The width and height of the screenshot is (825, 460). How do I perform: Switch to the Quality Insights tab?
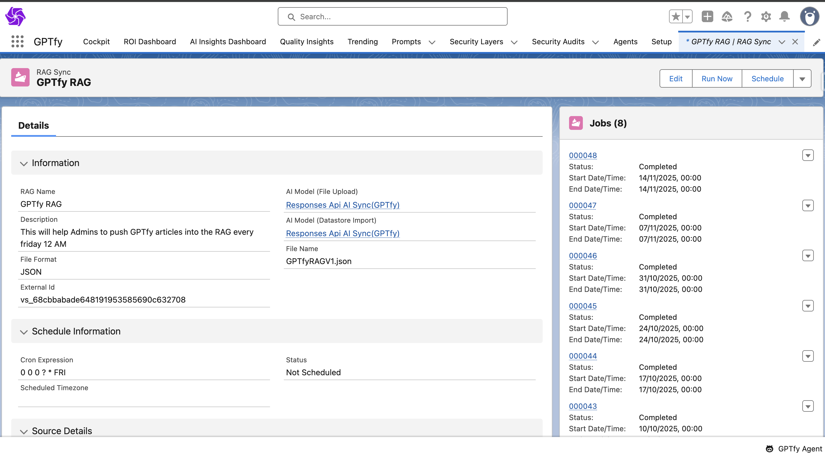307,42
